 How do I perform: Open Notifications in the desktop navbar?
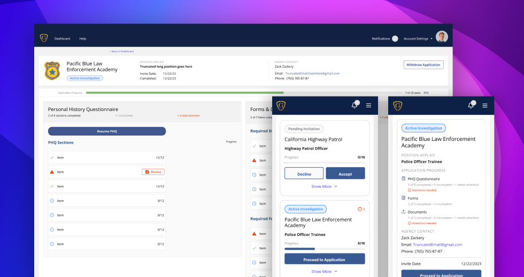pos(381,39)
